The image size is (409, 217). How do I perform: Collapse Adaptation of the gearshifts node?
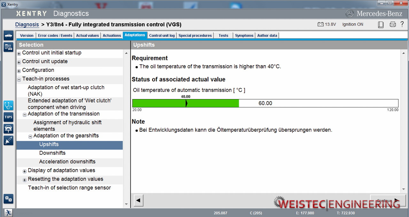pyautogui.click(x=30, y=136)
